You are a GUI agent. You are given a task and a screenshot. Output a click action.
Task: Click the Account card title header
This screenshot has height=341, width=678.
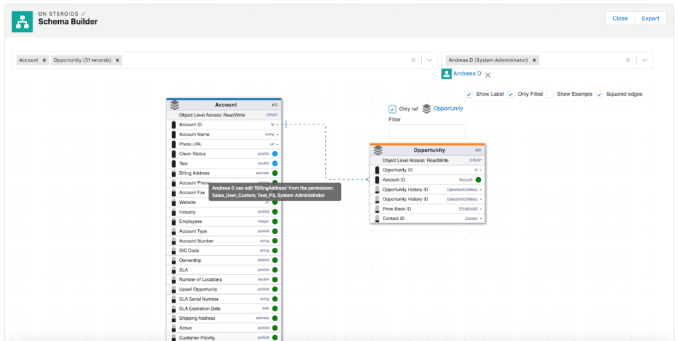coord(226,105)
